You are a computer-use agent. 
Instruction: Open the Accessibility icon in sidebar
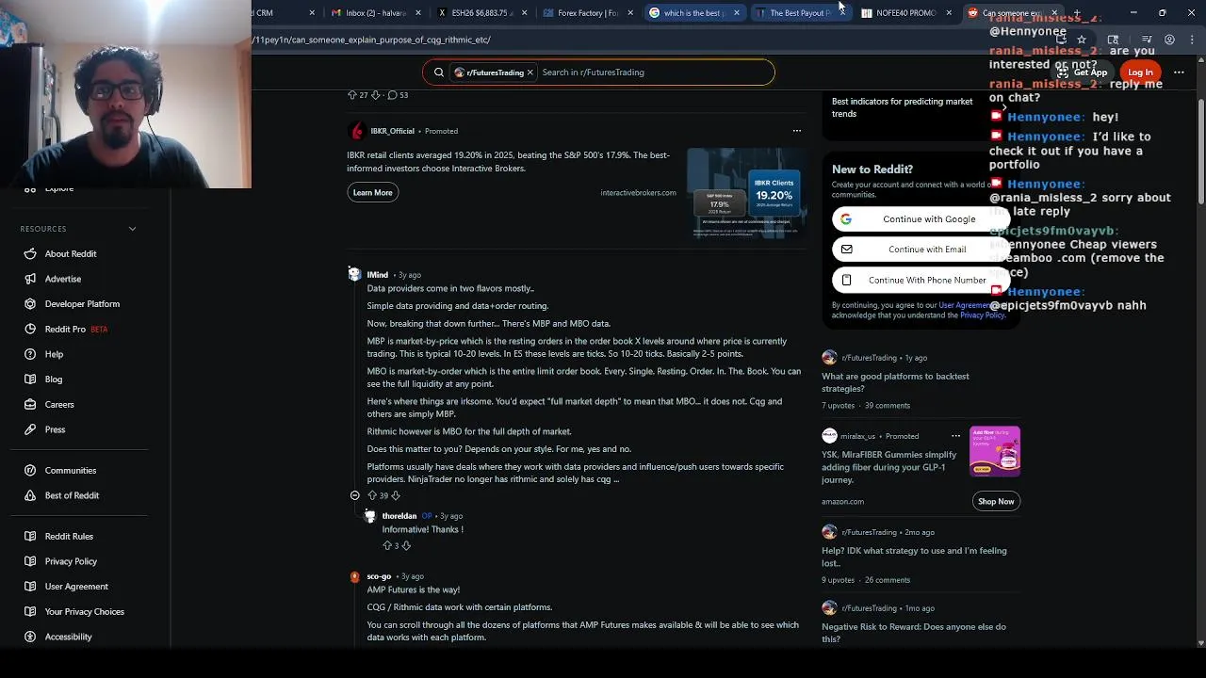pos(30,637)
